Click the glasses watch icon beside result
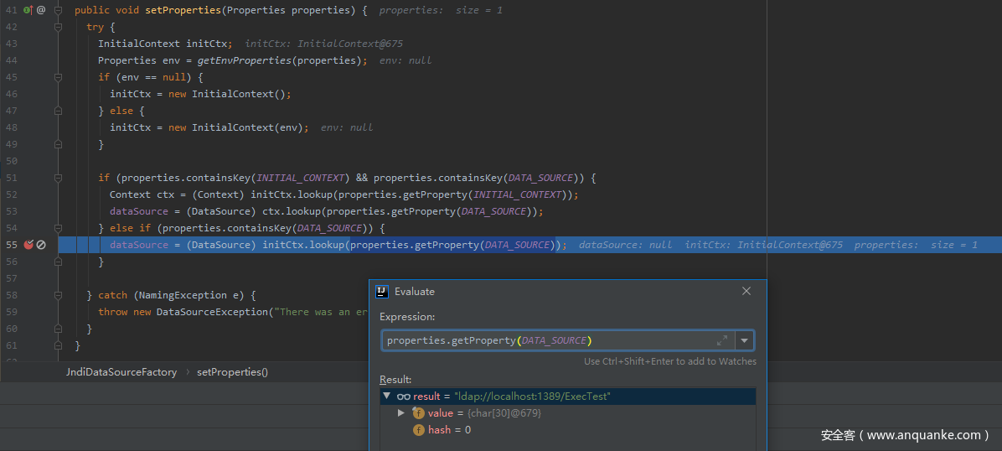This screenshot has height=451, width=1002. (403, 397)
